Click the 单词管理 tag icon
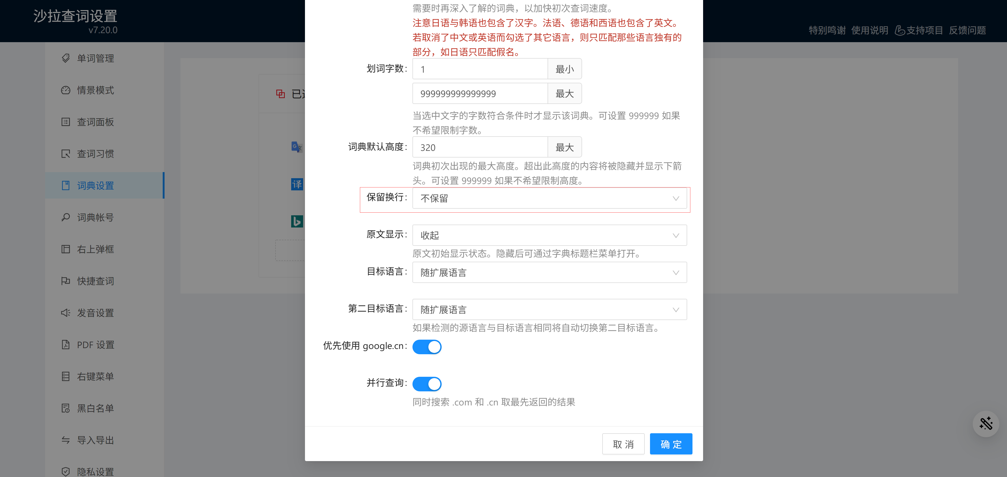Viewport: 1007px width, 477px height. [x=66, y=58]
